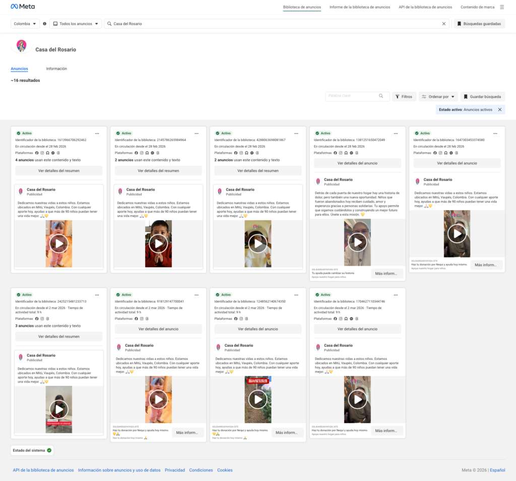Open options menu for ad 2425215481233713
516x481 pixels.
(x=97, y=295)
